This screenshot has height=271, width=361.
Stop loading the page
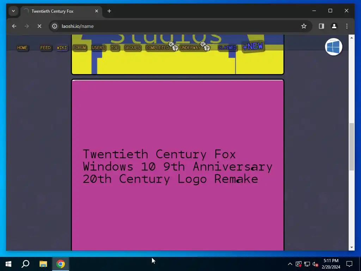(x=39, y=26)
